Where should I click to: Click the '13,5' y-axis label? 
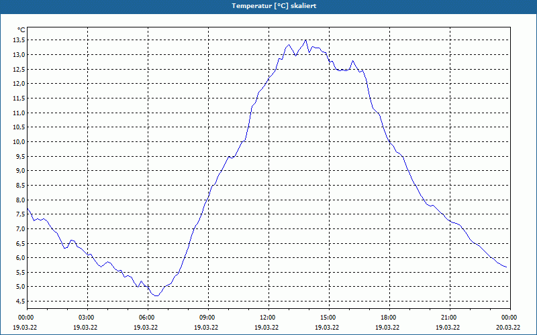19,40
